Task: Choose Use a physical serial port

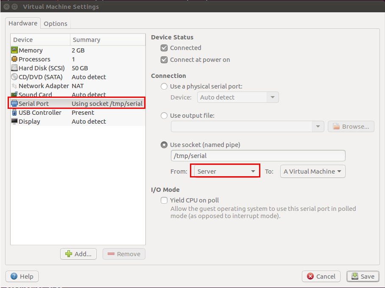Action: pyautogui.click(x=164, y=86)
